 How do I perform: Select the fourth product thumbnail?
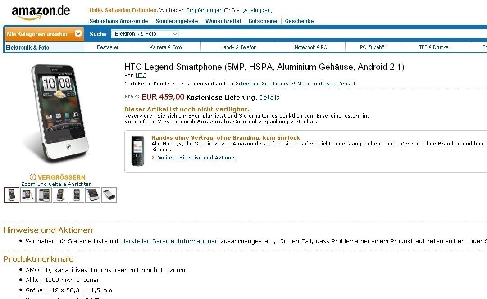[x=60, y=195]
